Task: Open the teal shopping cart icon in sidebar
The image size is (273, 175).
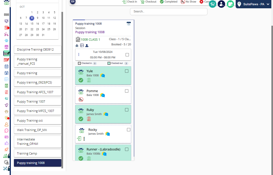Action: pos(6,99)
